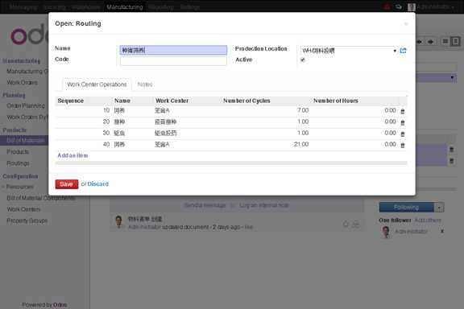Switch to form view icon
The height and width of the screenshot is (309, 464).
455,41
